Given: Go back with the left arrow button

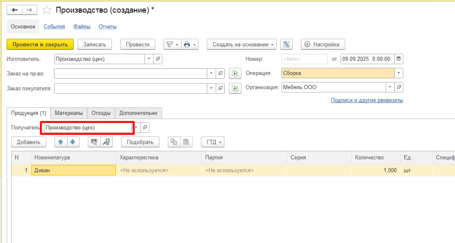Looking at the screenshot, I should coord(14,10).
